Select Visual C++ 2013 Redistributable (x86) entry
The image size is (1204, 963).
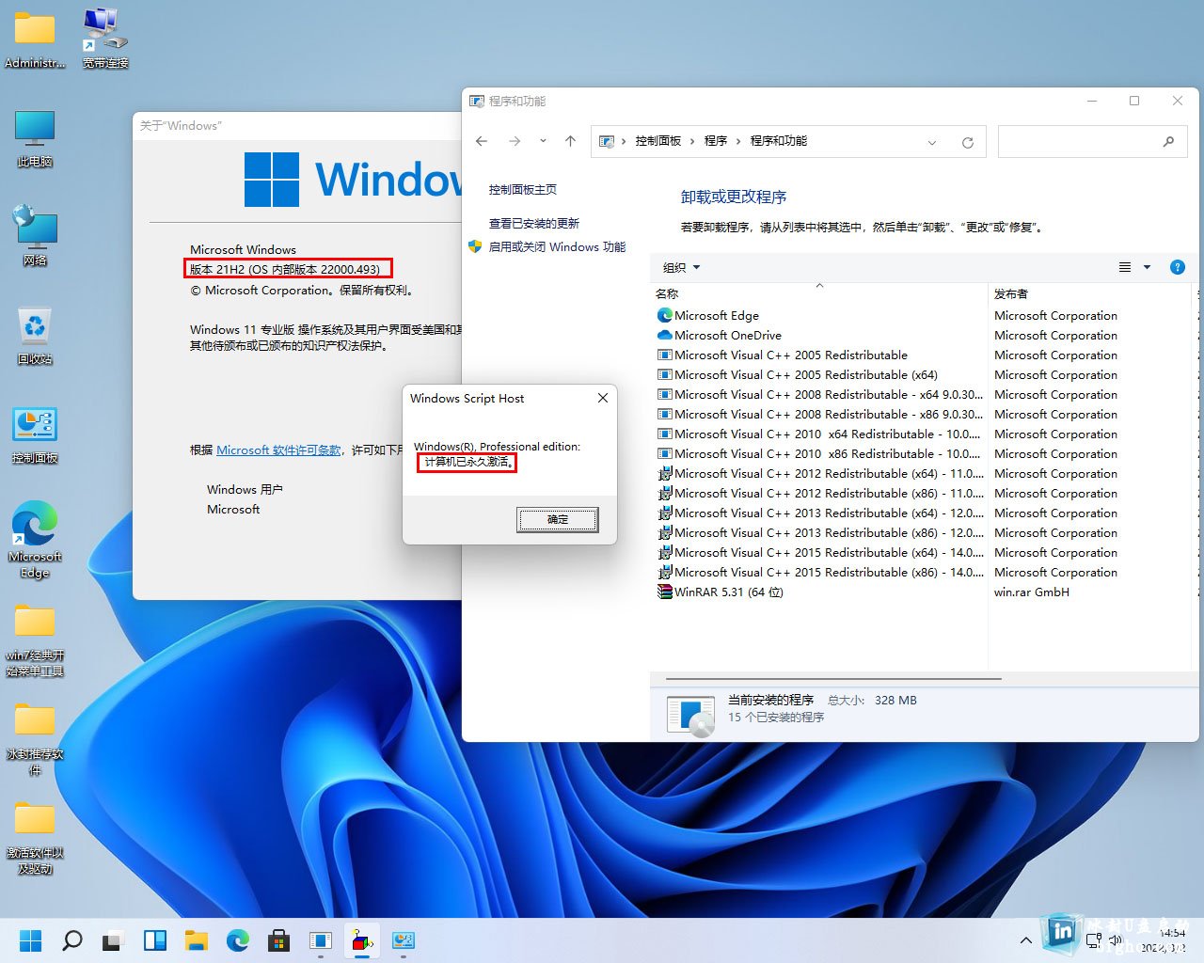click(x=818, y=532)
